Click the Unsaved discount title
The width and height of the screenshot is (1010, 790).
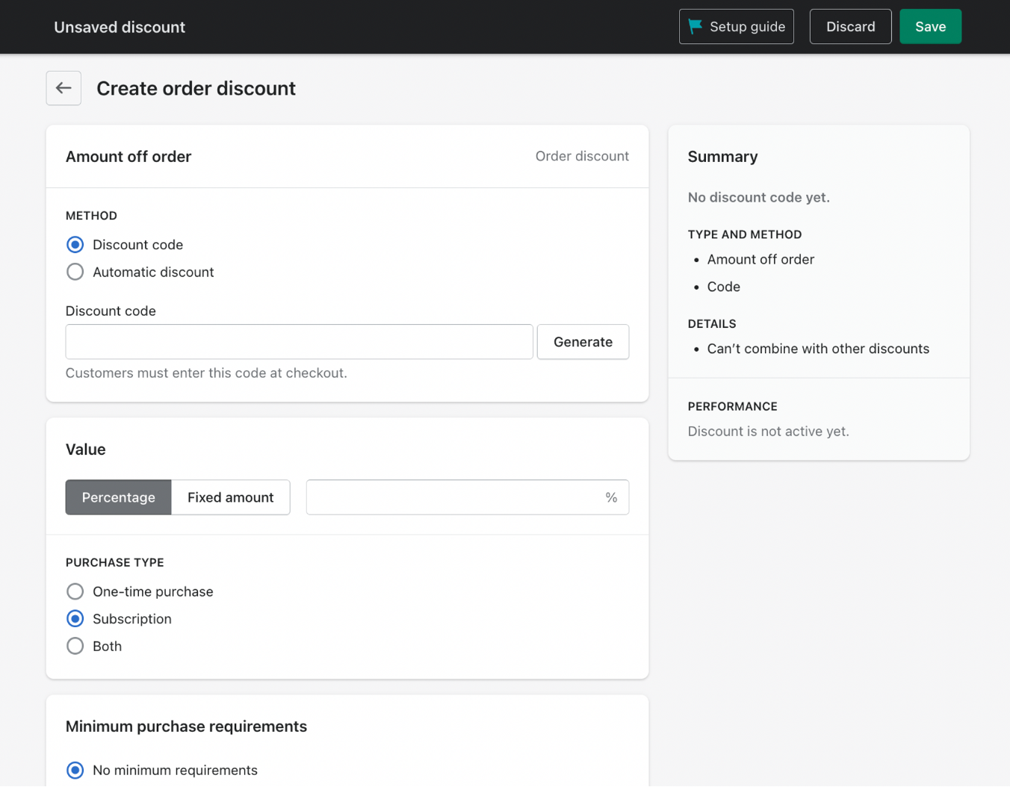click(x=120, y=27)
